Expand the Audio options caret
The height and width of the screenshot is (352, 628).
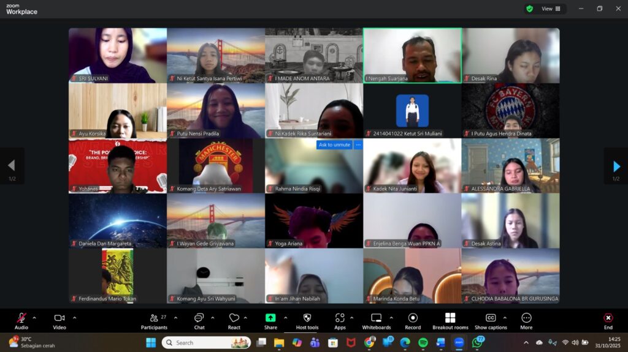(34, 318)
